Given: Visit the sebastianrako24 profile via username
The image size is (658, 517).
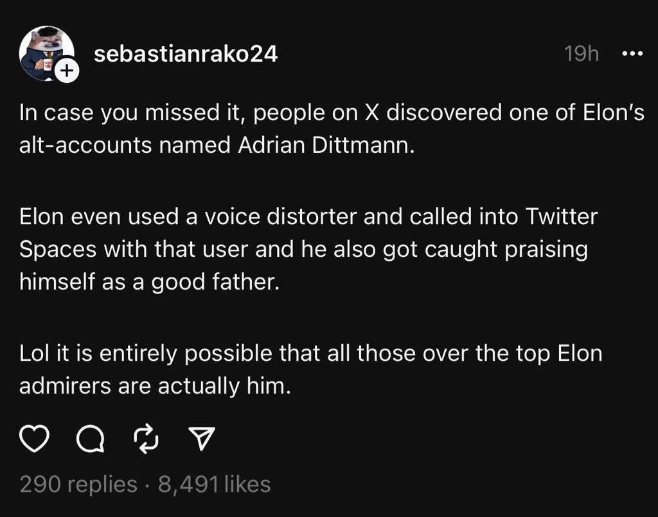Looking at the screenshot, I should tap(186, 55).
